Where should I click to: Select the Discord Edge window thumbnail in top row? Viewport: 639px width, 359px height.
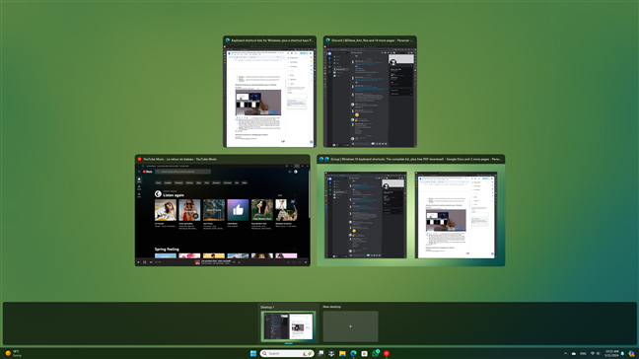370,92
